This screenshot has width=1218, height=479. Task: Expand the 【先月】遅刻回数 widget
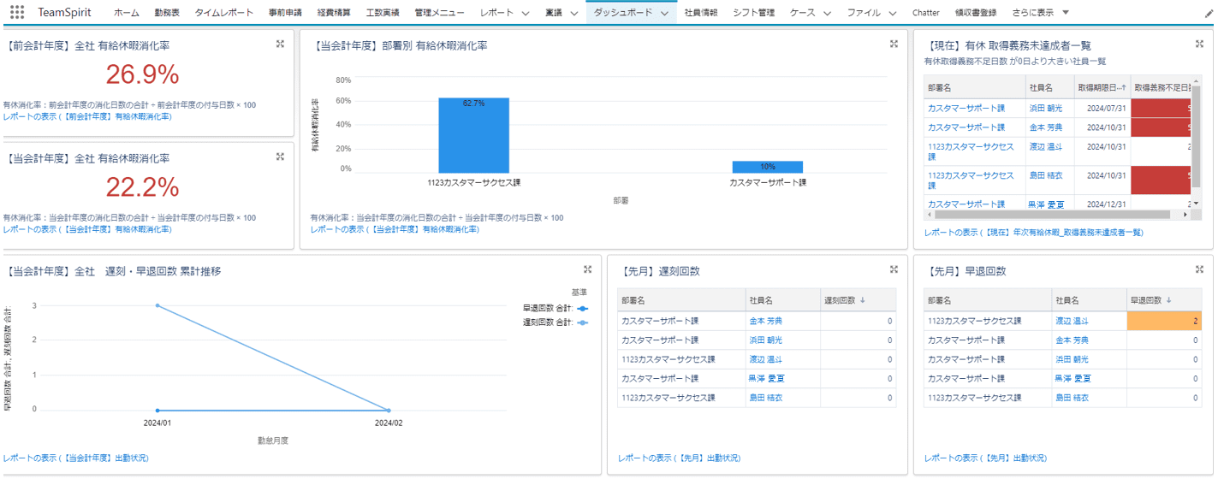point(894,269)
